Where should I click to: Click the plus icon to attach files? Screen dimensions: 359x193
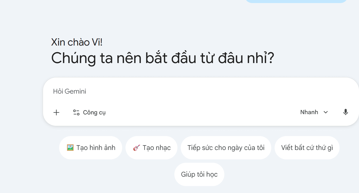click(56, 112)
